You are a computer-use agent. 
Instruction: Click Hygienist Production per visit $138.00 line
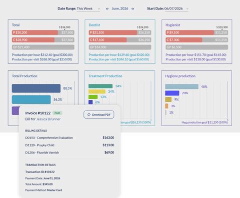tap(195, 59)
